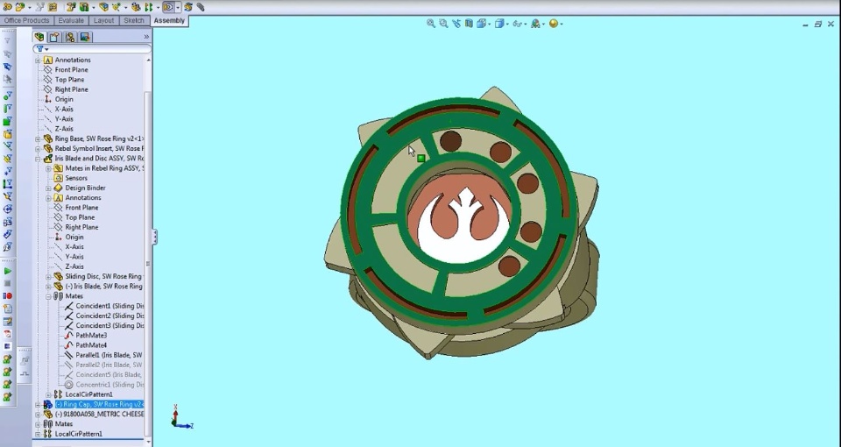The image size is (841, 447).
Task: Click the gray stop square in left toolbar
Action: click(8, 283)
